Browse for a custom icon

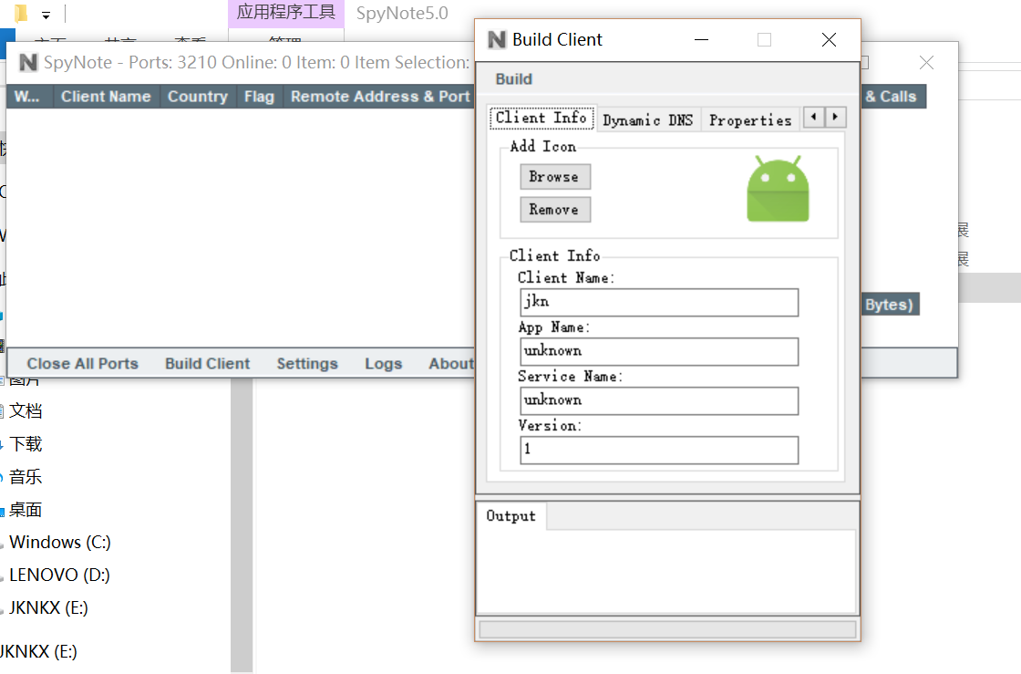[555, 176]
